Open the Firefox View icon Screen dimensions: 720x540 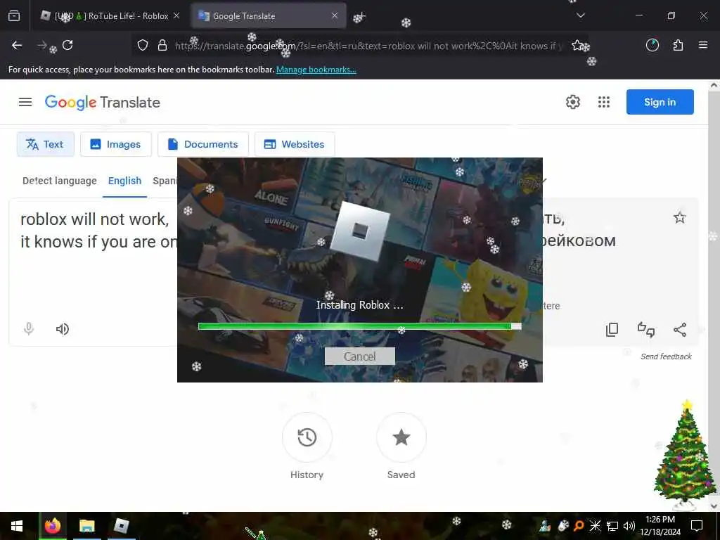pos(14,15)
